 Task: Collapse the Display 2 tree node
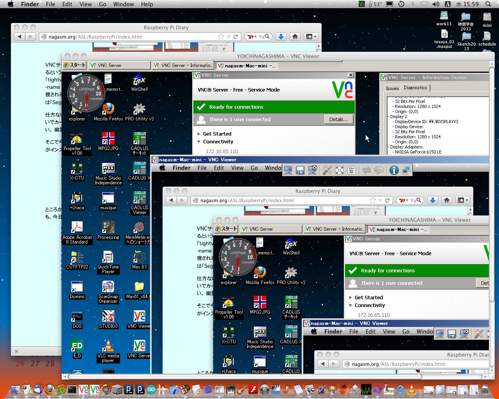[389, 117]
